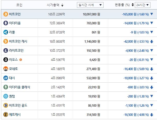Select the 비트코인 골드 name
This screenshot has height=120, width=157.
tap(18, 105)
